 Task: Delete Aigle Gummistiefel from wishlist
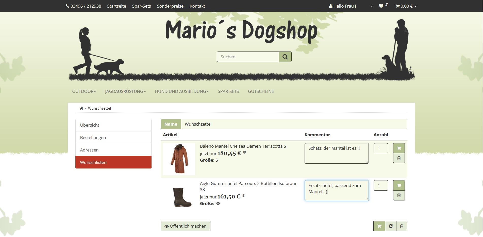[399, 195]
